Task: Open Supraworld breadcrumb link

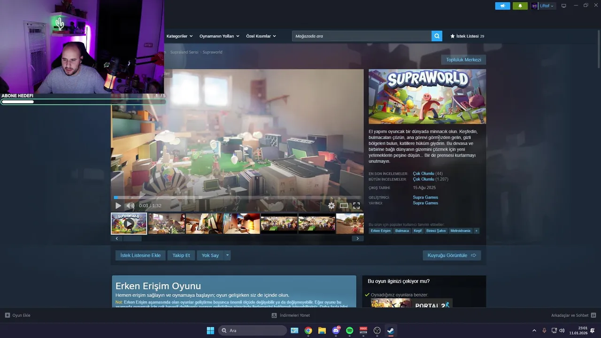Action: [x=212, y=52]
